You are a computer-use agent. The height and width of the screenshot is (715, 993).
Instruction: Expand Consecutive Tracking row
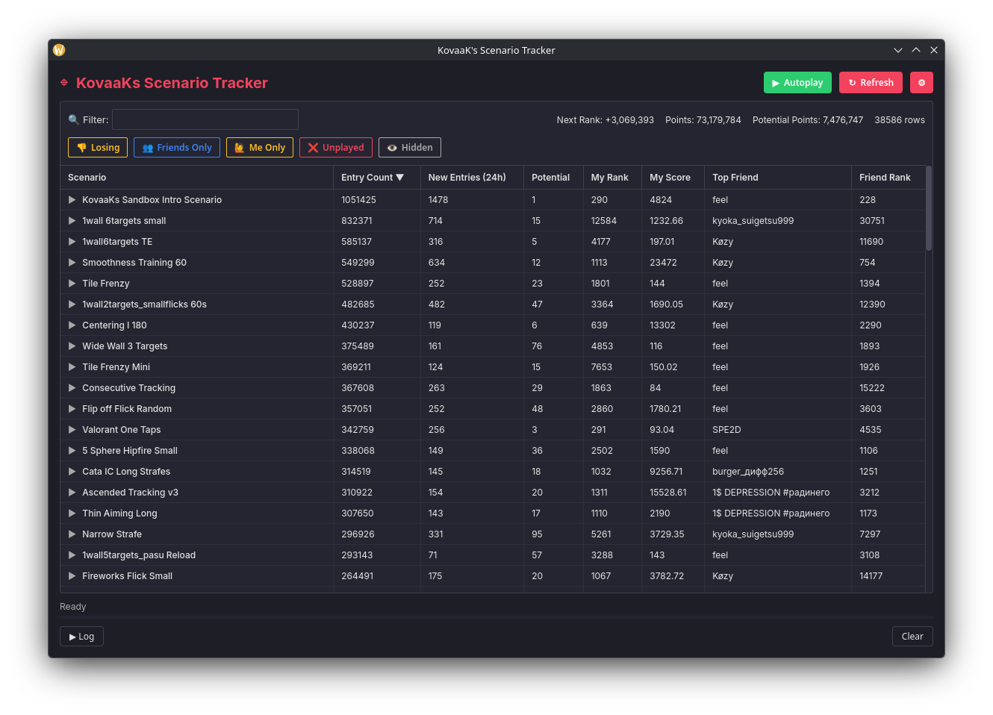(72, 388)
